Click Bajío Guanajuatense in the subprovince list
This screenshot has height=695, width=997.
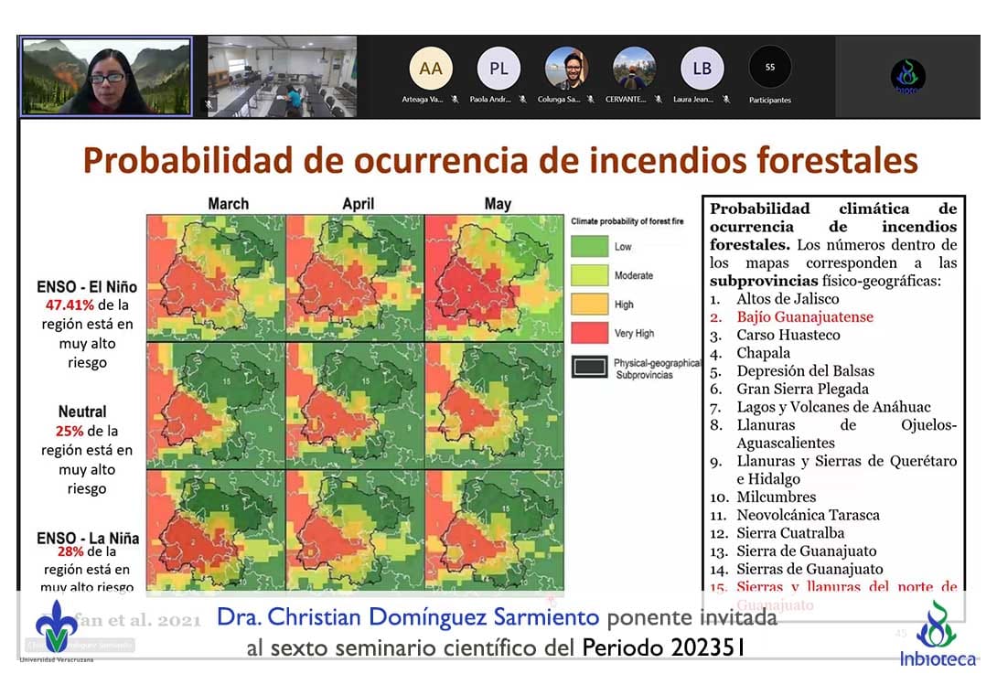tap(805, 317)
